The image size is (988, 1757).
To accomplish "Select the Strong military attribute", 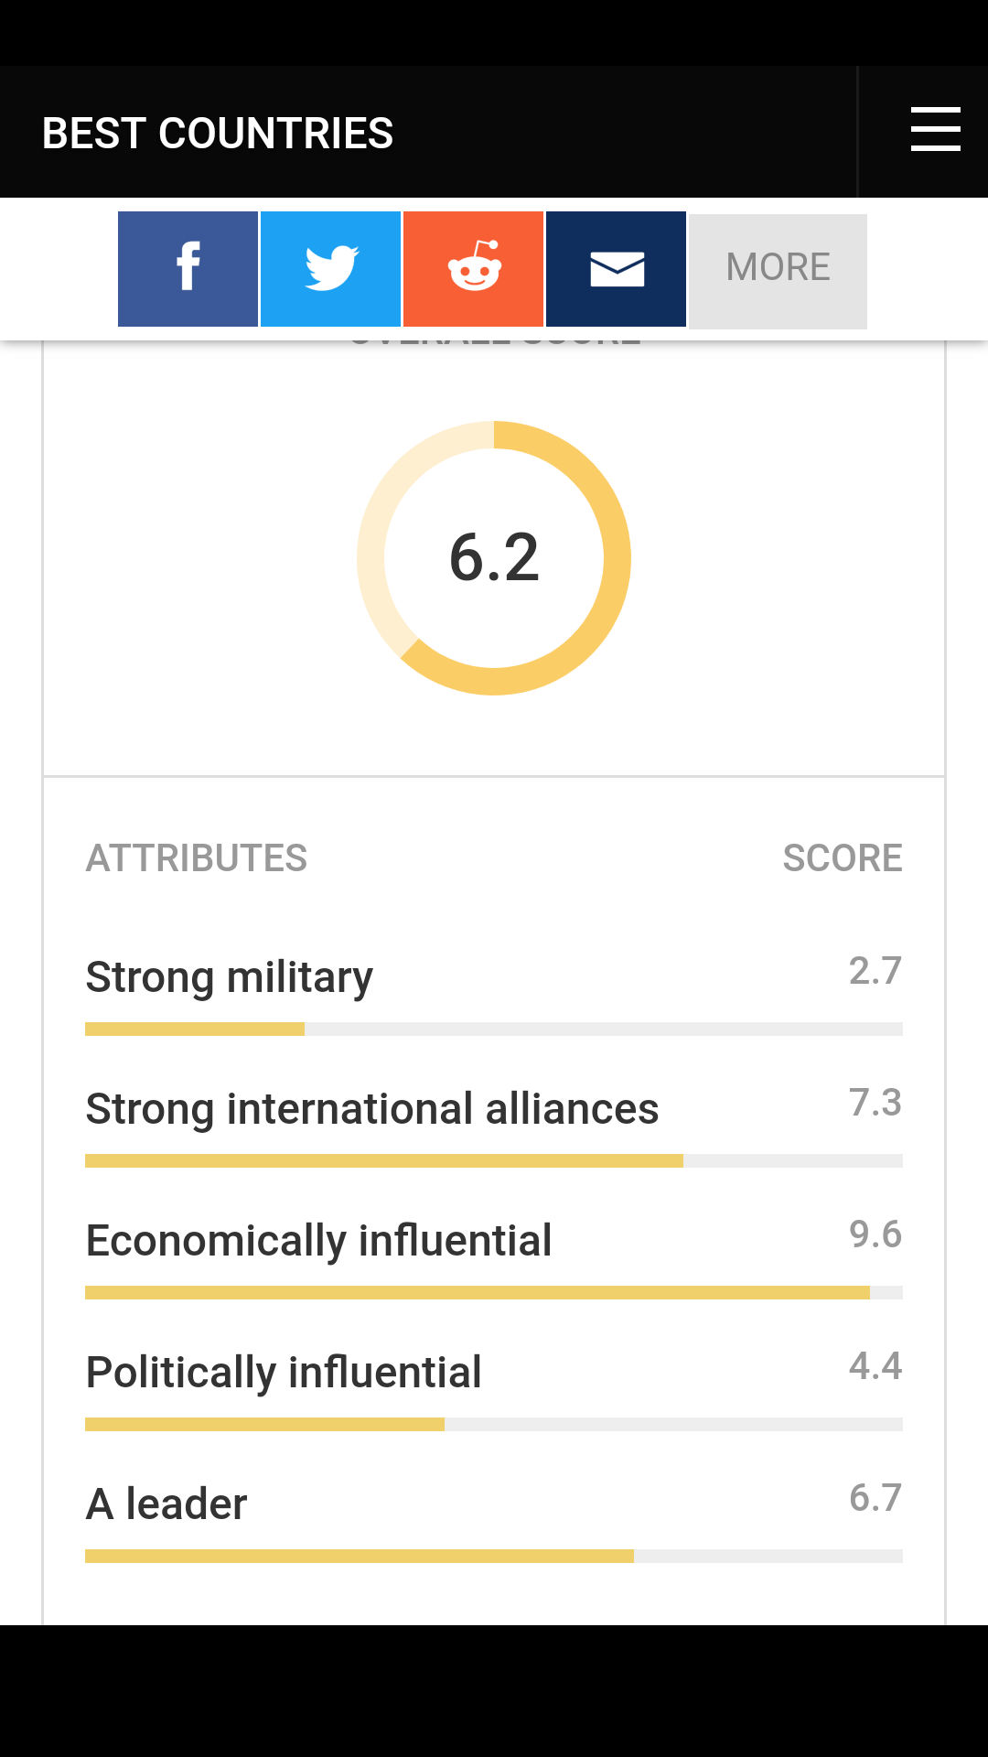I will pos(229,977).
